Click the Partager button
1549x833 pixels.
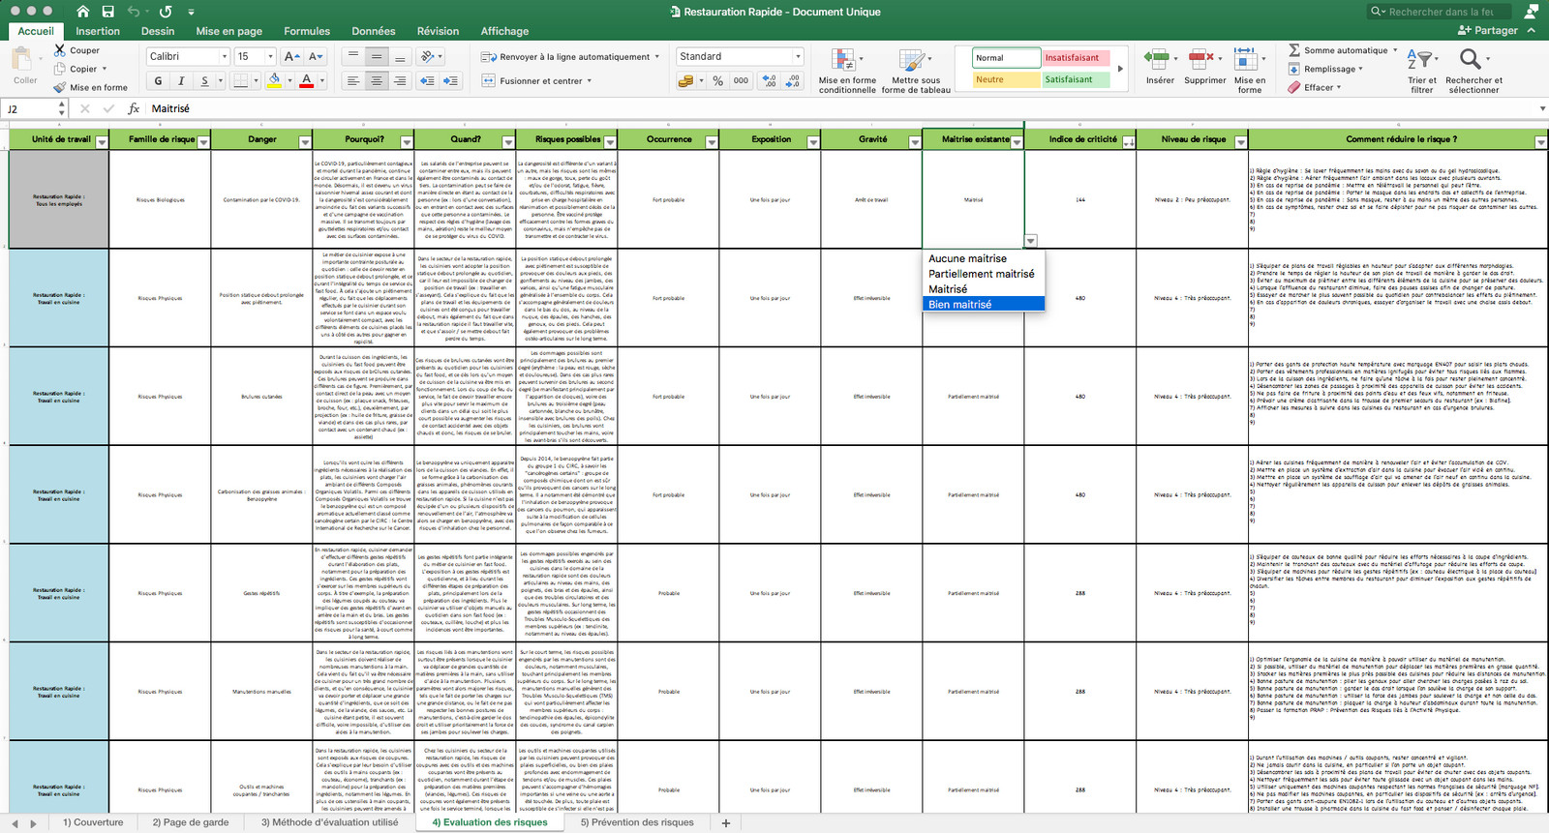[x=1489, y=31]
